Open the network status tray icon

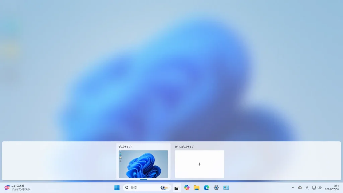314,188
